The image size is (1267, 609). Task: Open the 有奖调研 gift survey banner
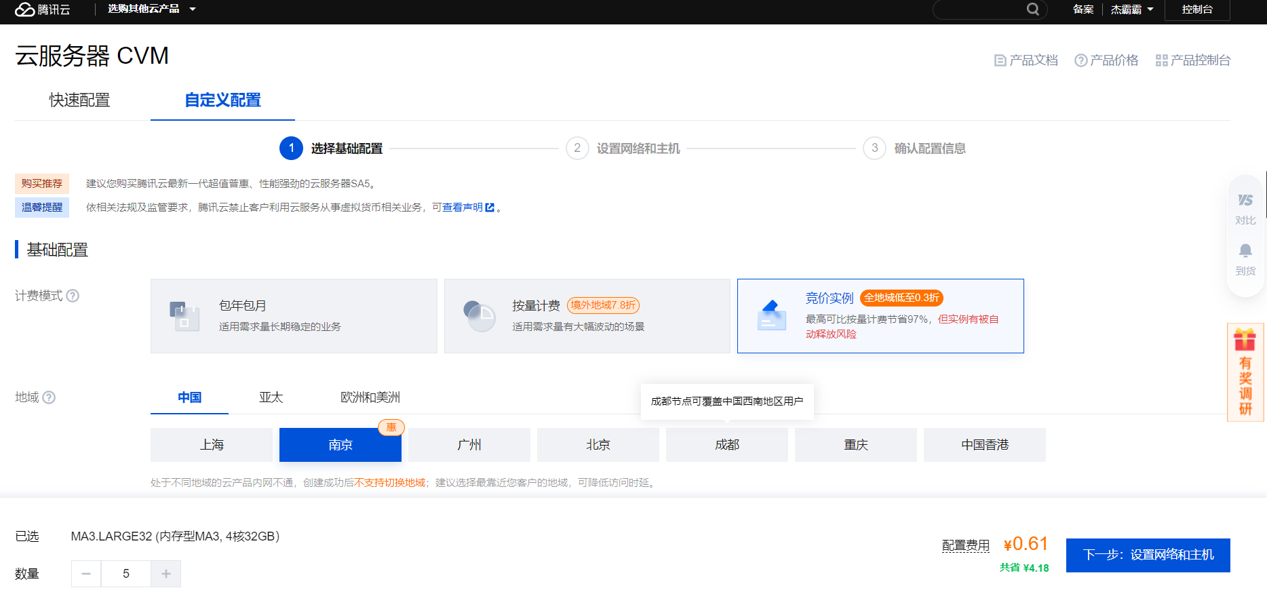click(1245, 372)
